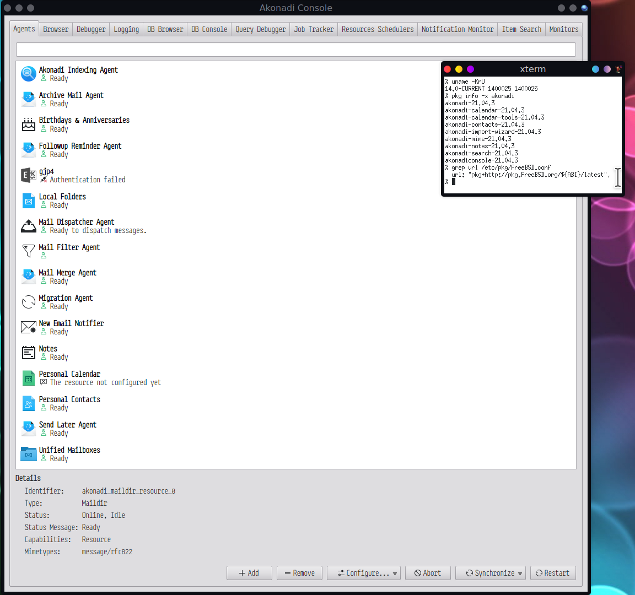The height and width of the screenshot is (595, 635).
Task: Click the Unified Mailboxes folder icon
Action: 29,454
